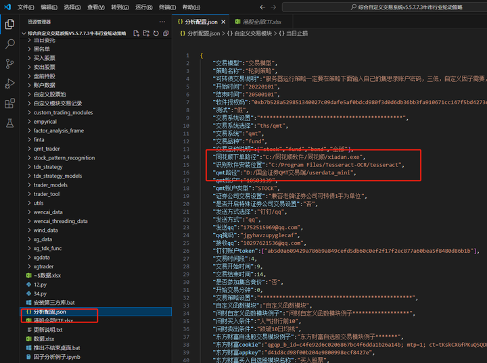Expand the 账户数据 folder

point(45,85)
